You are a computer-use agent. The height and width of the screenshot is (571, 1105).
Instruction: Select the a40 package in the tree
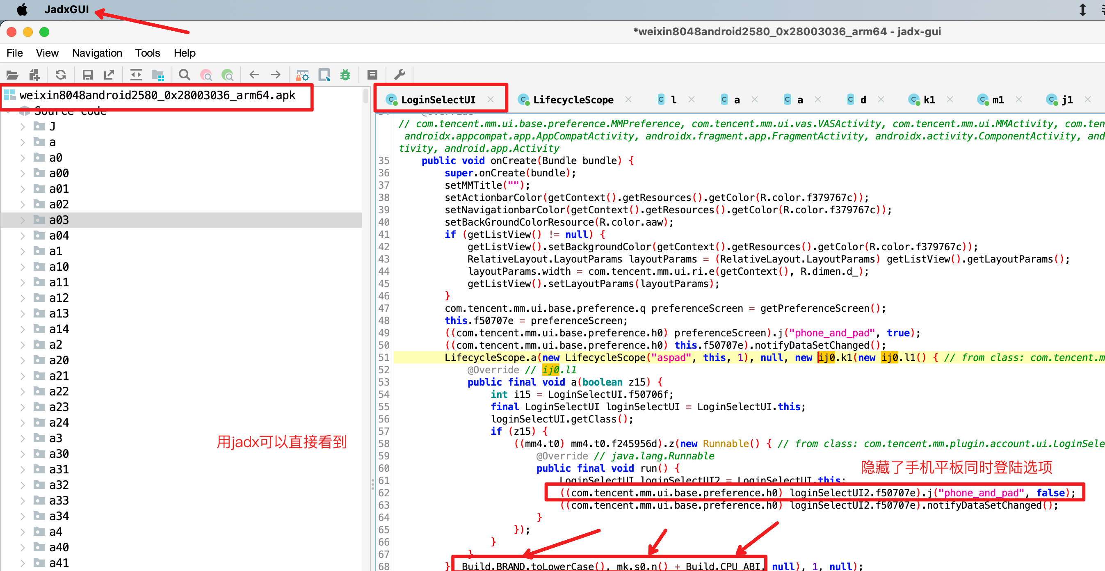[x=59, y=547]
